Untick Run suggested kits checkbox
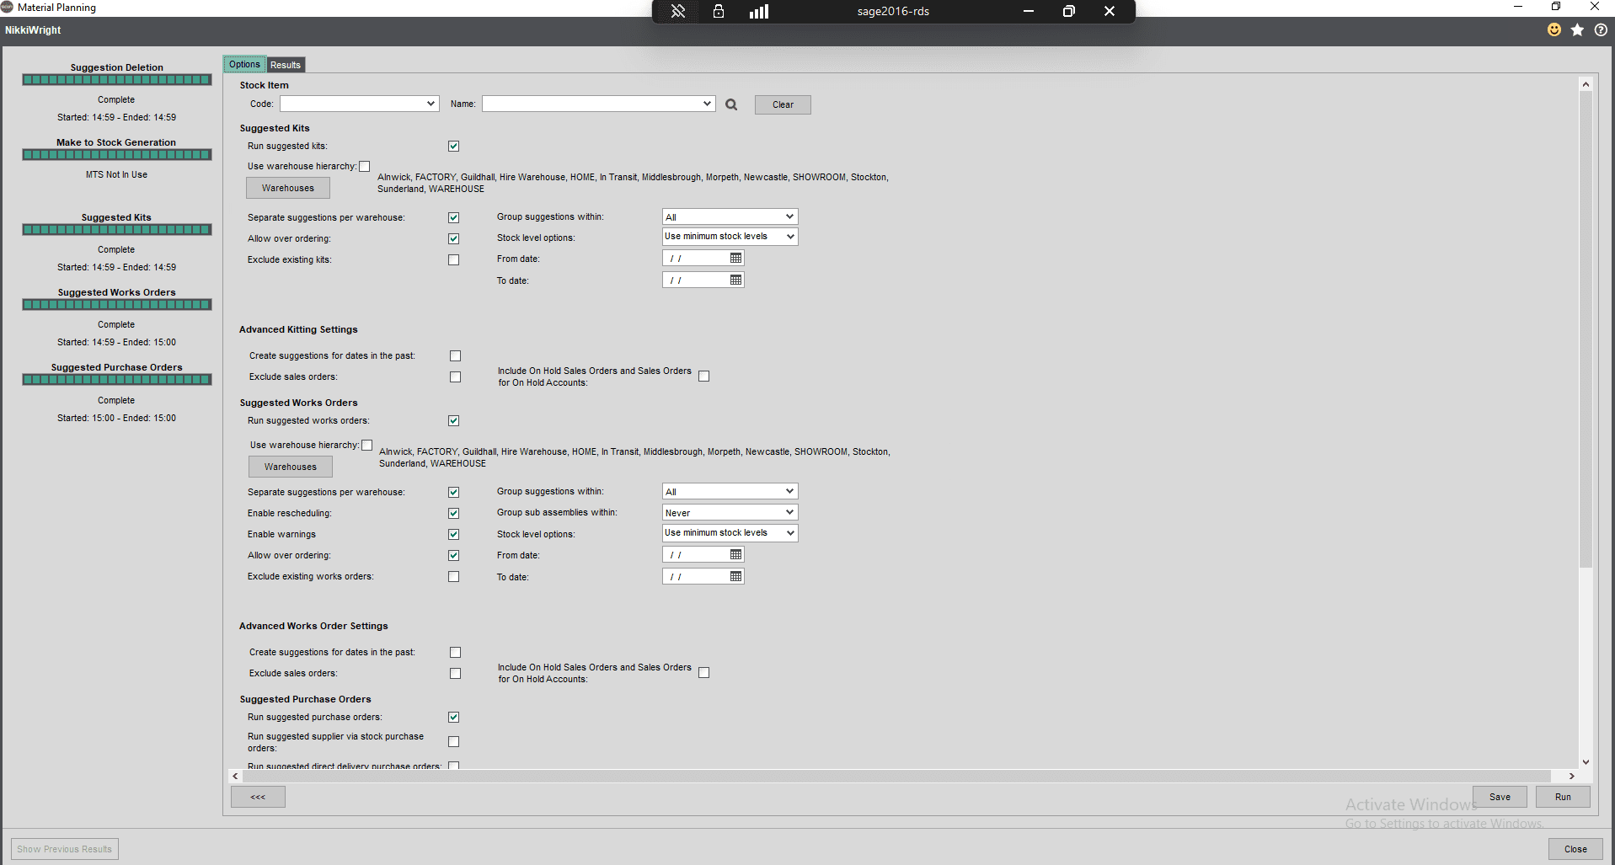This screenshot has height=865, width=1615. click(454, 147)
